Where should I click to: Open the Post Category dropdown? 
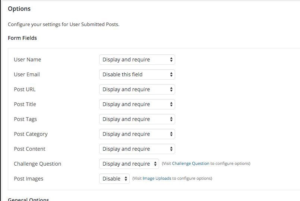(x=137, y=134)
